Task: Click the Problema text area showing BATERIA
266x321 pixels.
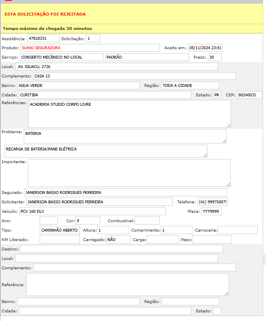Action: (125, 137)
